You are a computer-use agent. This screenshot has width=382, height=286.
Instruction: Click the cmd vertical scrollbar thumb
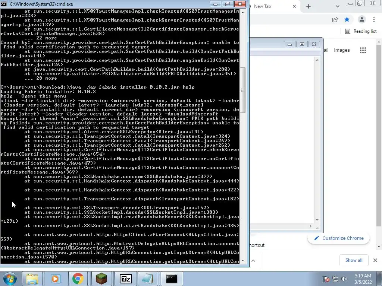pyautogui.click(x=242, y=90)
